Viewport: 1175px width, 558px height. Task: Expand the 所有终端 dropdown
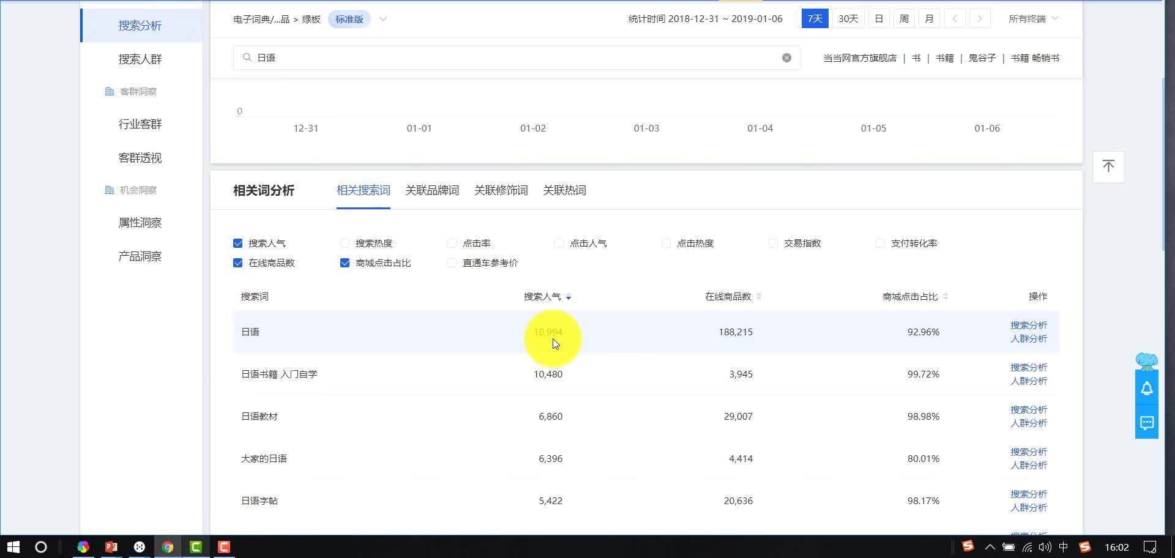[x=1033, y=19]
